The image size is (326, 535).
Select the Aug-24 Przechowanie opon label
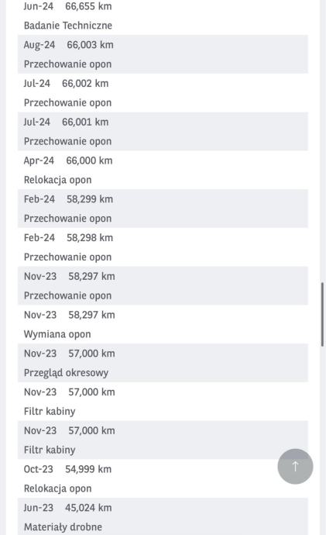click(67, 64)
